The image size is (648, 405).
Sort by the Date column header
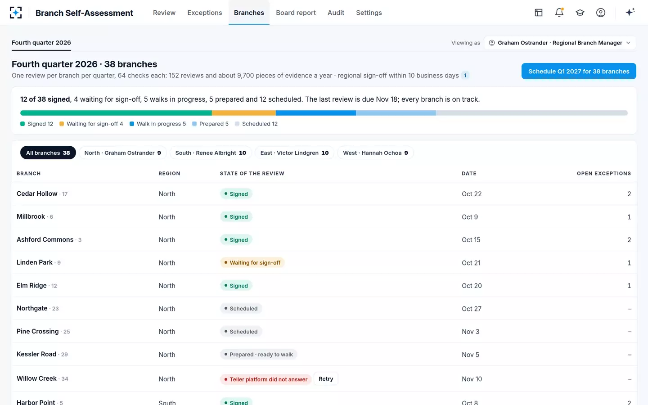tap(469, 173)
